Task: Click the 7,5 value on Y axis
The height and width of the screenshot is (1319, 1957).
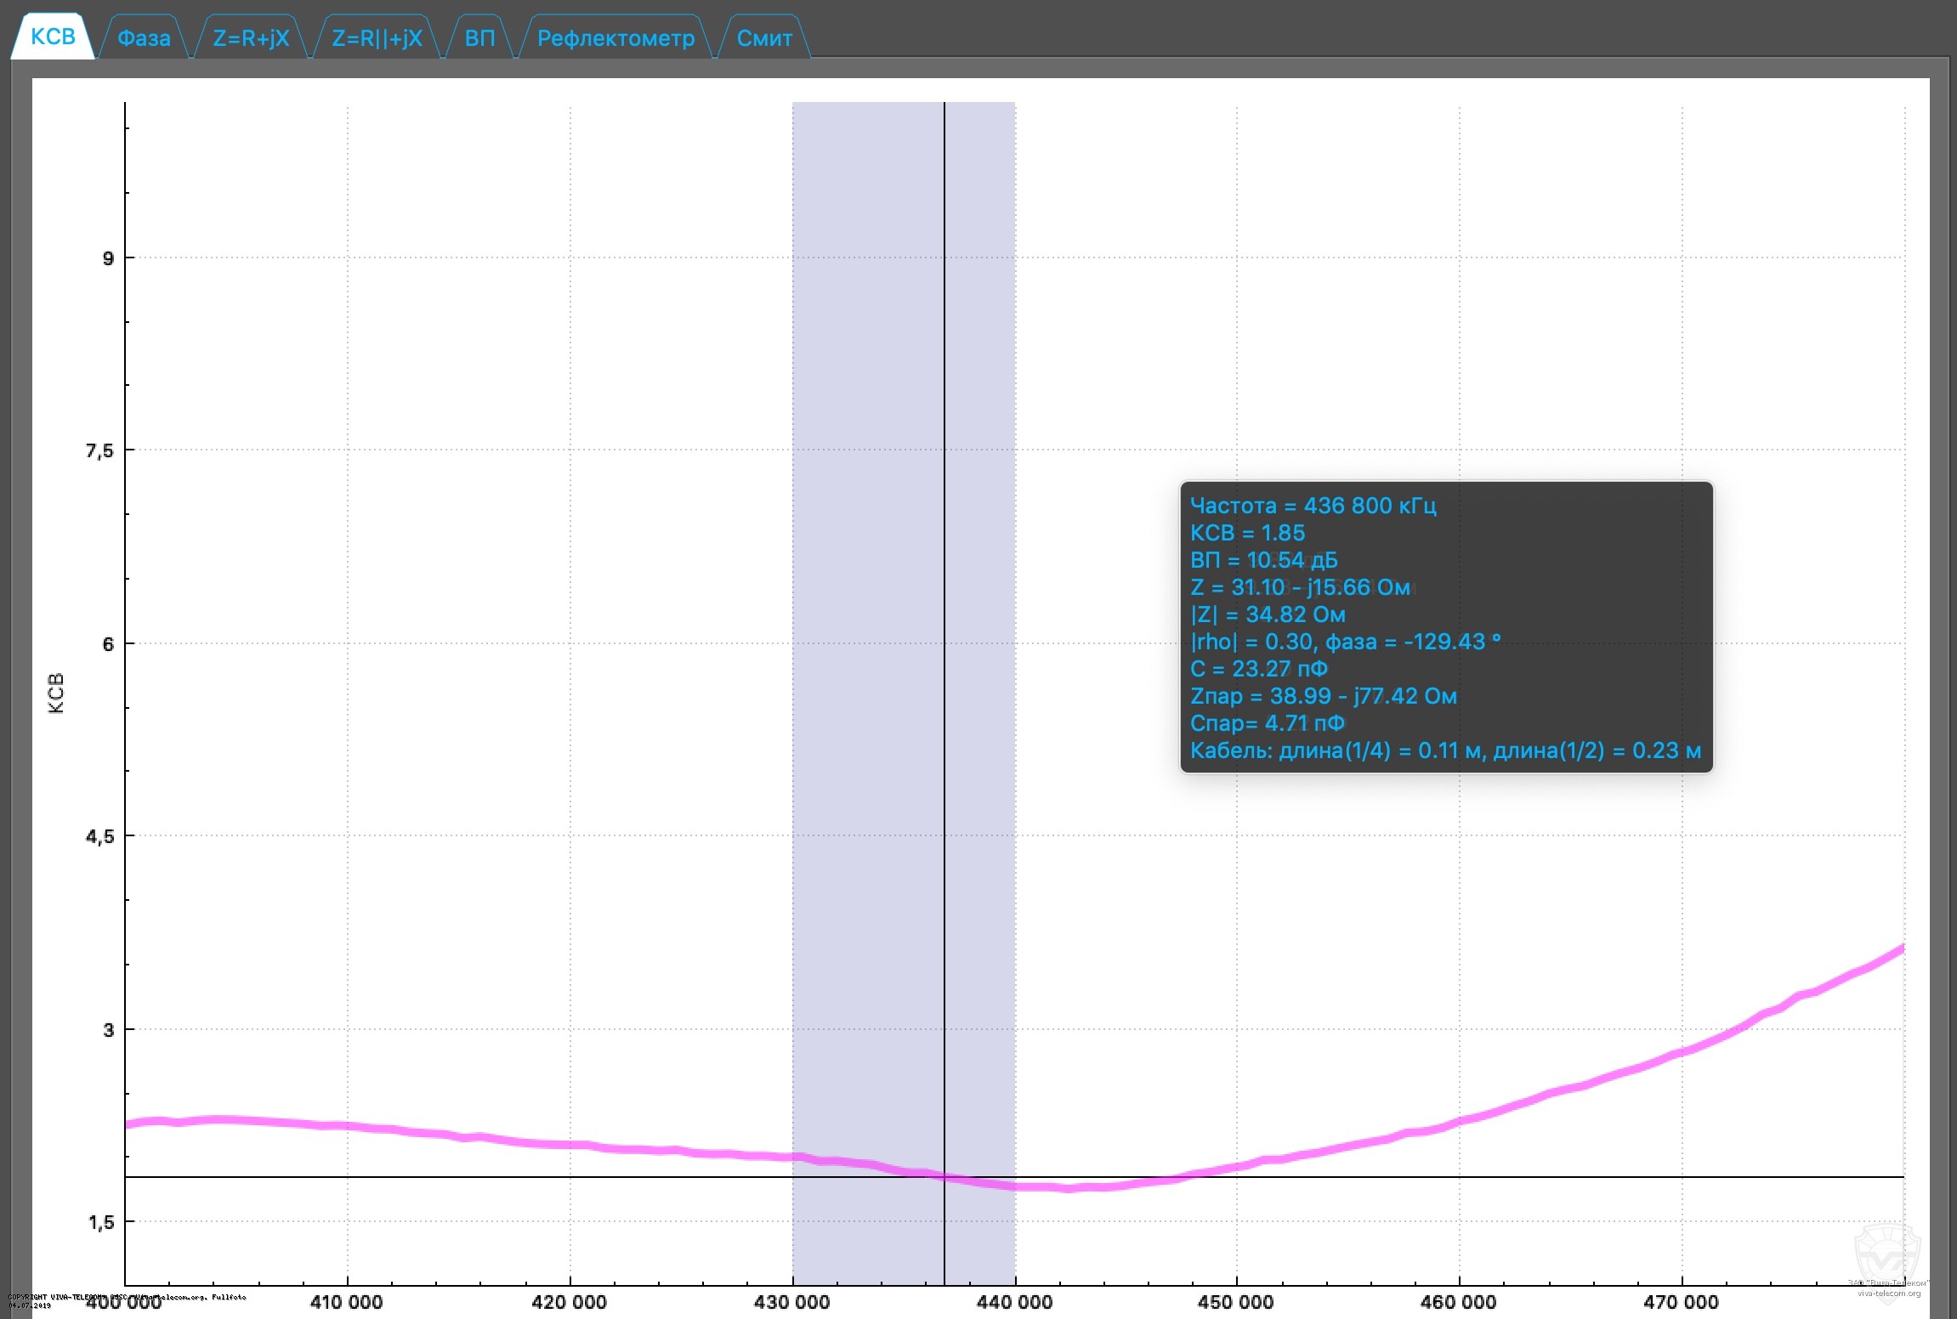Action: point(99,450)
